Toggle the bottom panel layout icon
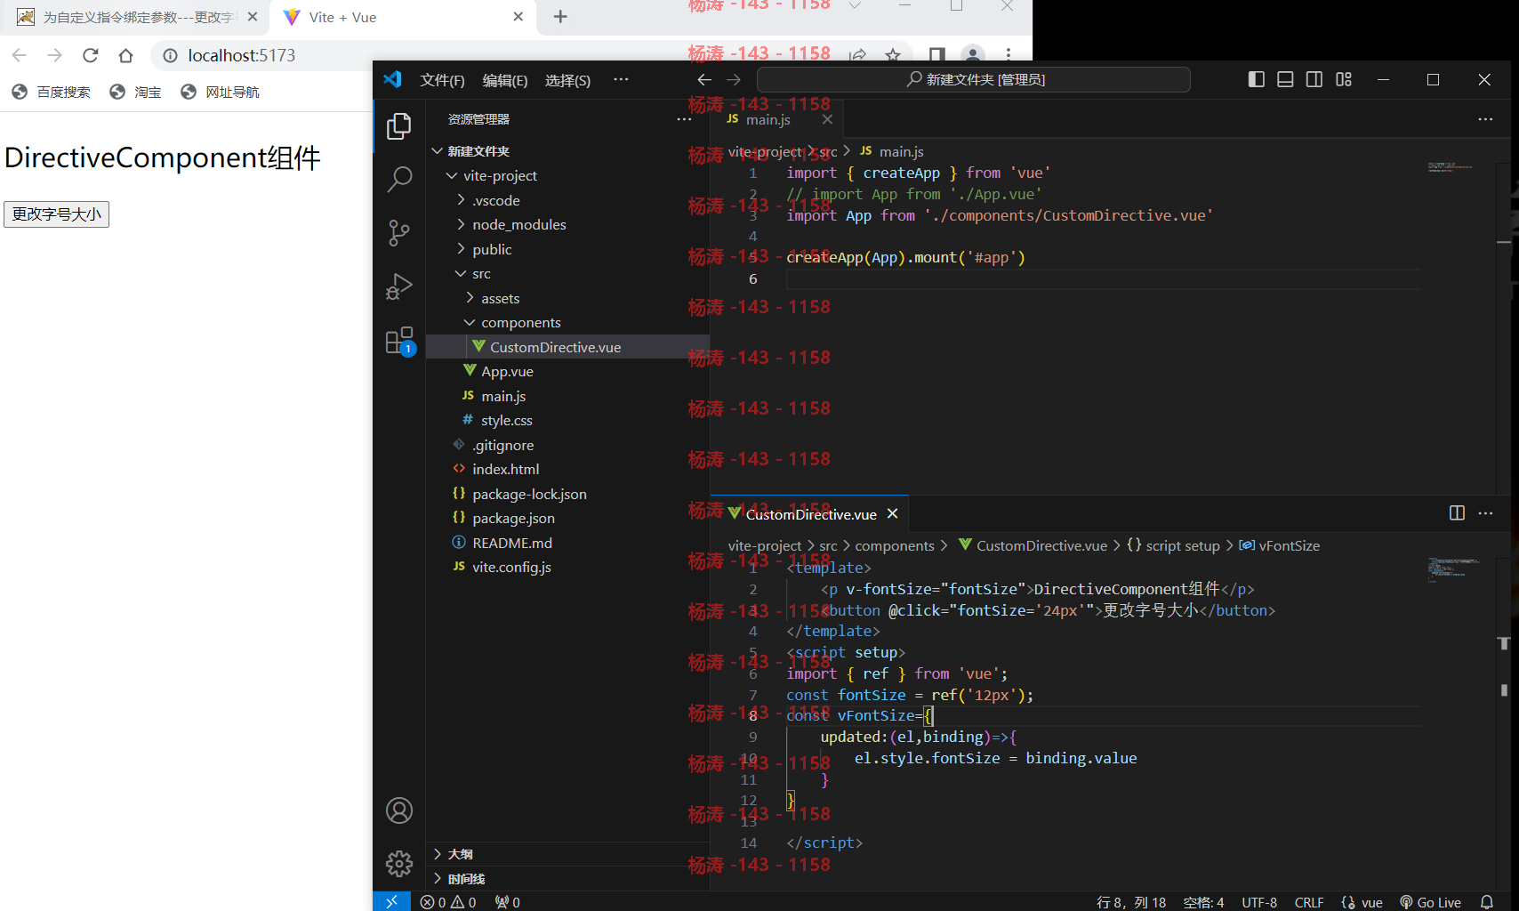The image size is (1519, 911). (1285, 79)
